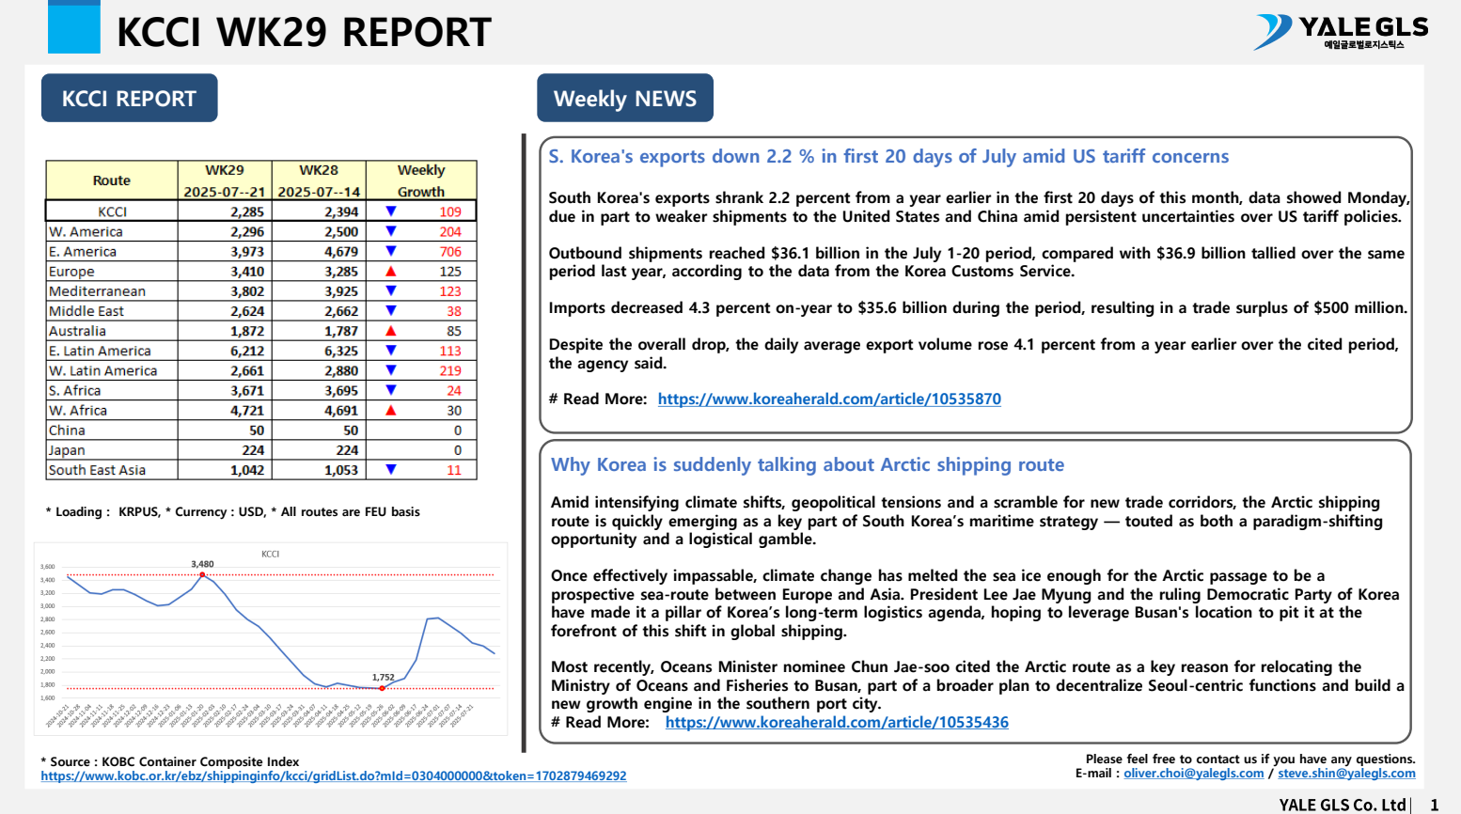Click steve.shin@yalegls.com email link
The height and width of the screenshot is (814, 1461).
pos(1346,774)
